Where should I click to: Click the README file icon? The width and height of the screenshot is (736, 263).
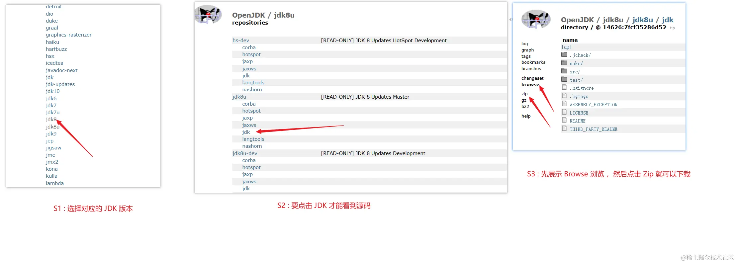pos(564,120)
